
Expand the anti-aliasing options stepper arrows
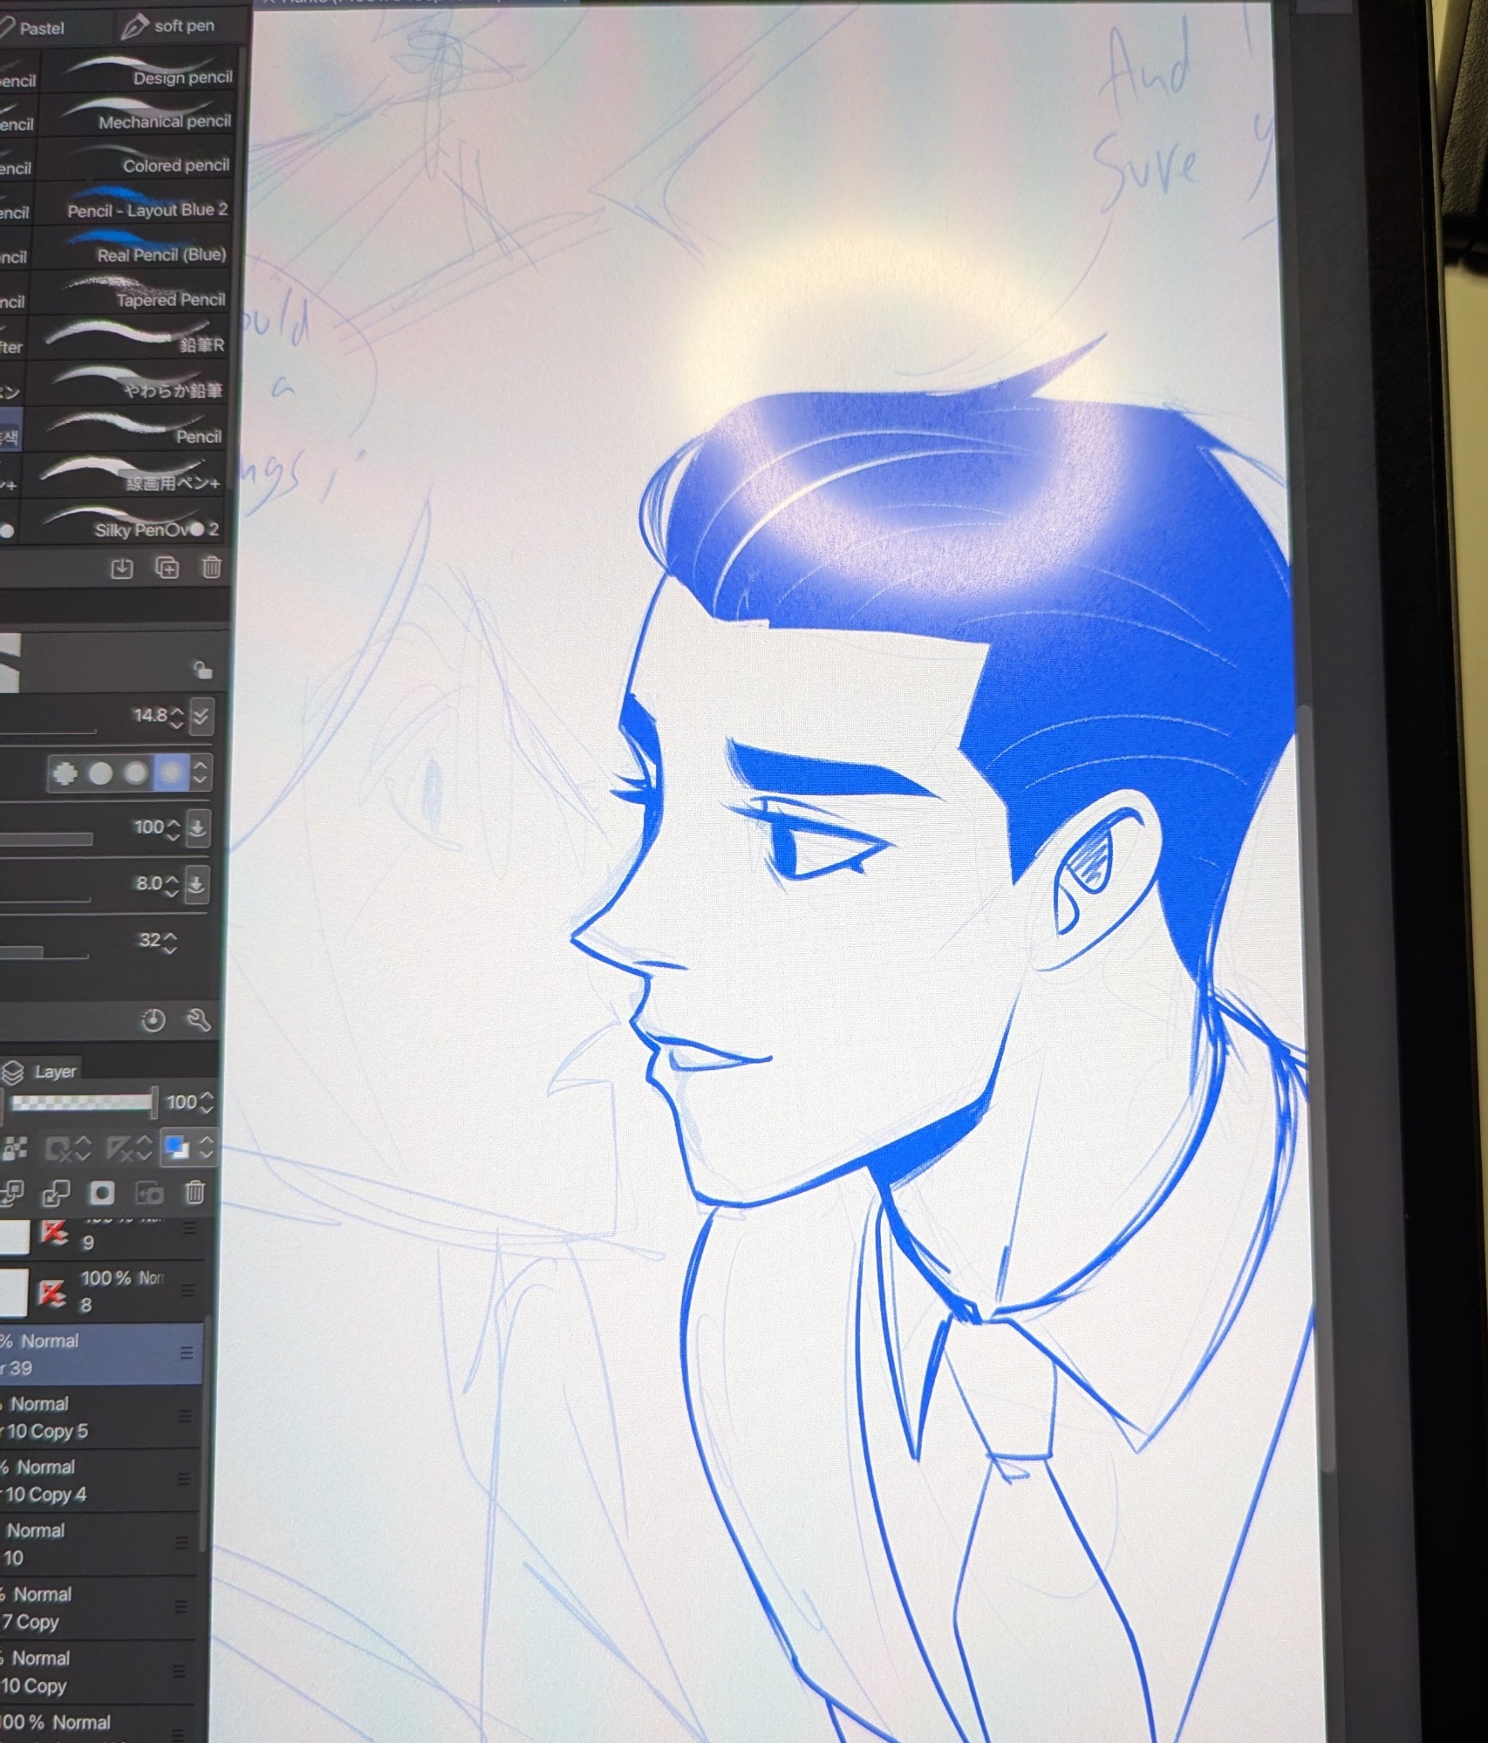point(201,773)
